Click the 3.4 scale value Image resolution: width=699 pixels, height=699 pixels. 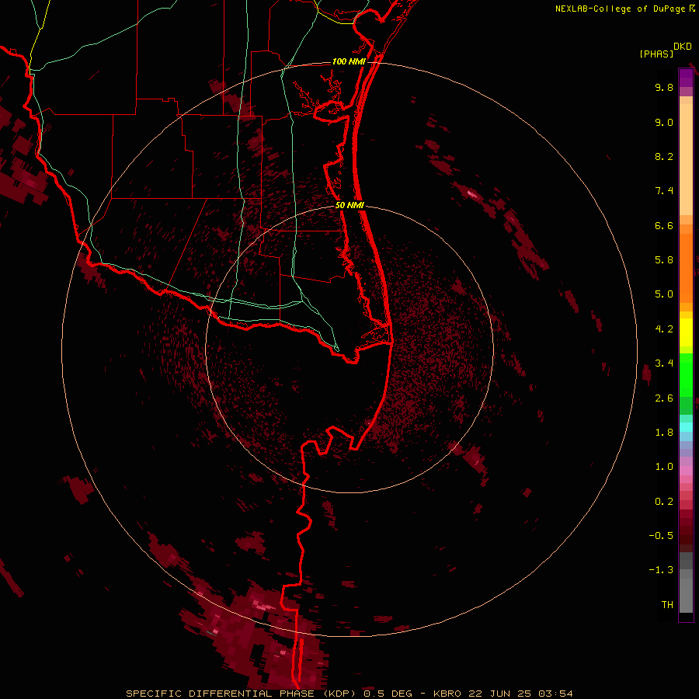[664, 363]
